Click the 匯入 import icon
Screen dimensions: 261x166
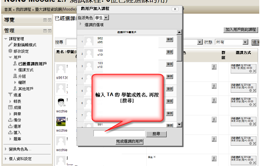10,133
